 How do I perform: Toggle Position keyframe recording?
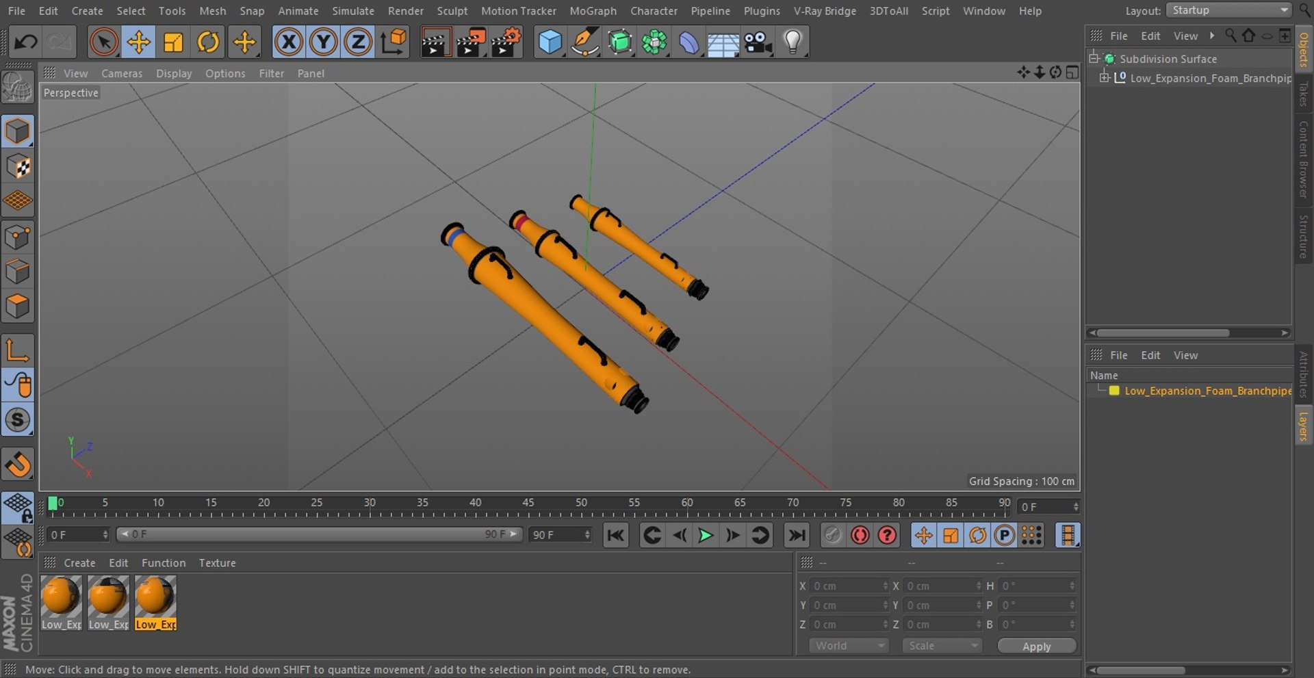click(923, 535)
